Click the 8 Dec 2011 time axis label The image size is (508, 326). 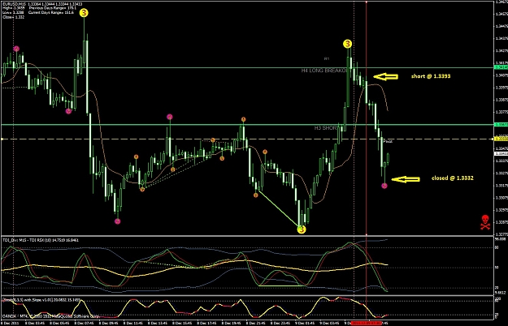10,323
